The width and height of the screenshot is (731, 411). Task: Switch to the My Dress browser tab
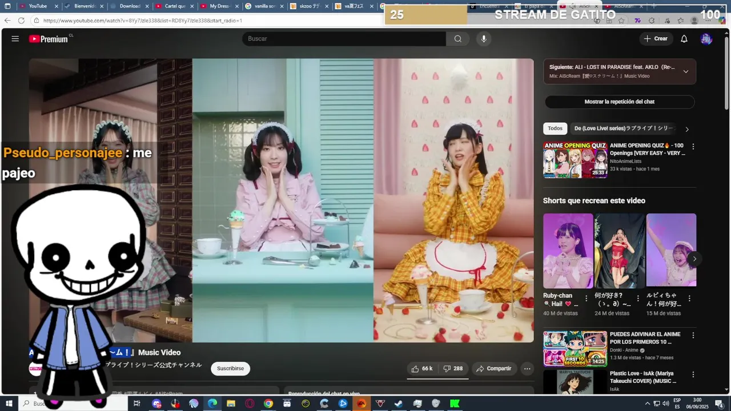[220, 6]
